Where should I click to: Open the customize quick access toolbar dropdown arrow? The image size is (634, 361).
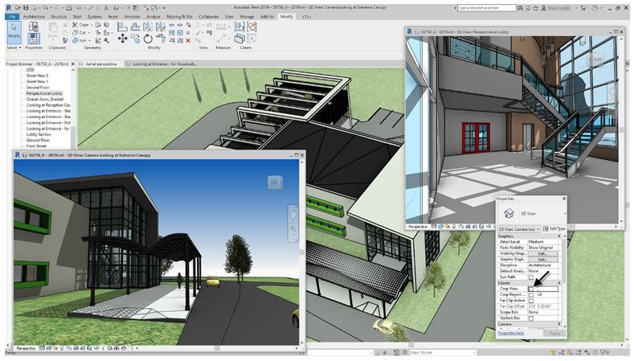[x=164, y=8]
